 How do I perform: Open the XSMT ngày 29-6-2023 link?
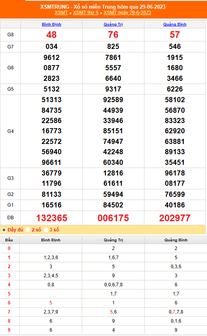[x=127, y=13]
